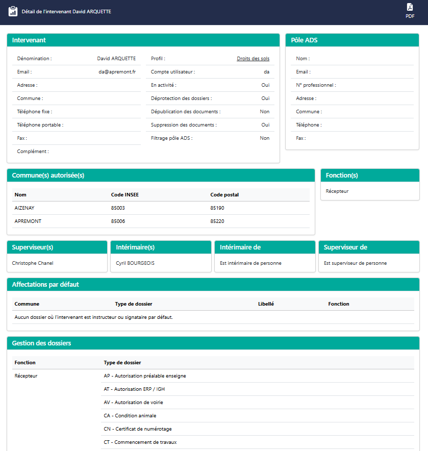The image size is (428, 451).
Task: Click the clipboard chart icon in the title bar
Action: coord(13,11)
